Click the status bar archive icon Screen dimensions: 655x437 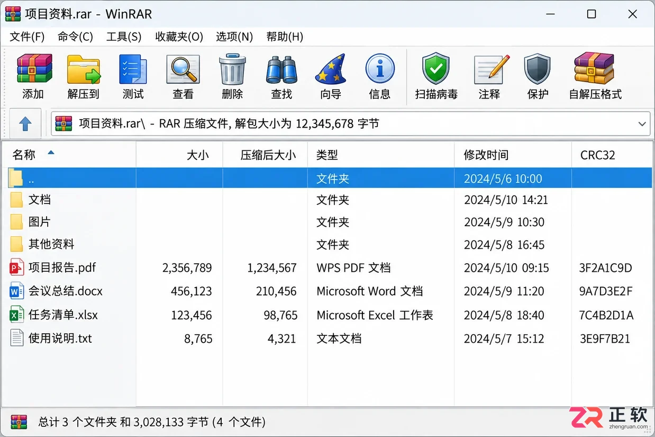[19, 422]
